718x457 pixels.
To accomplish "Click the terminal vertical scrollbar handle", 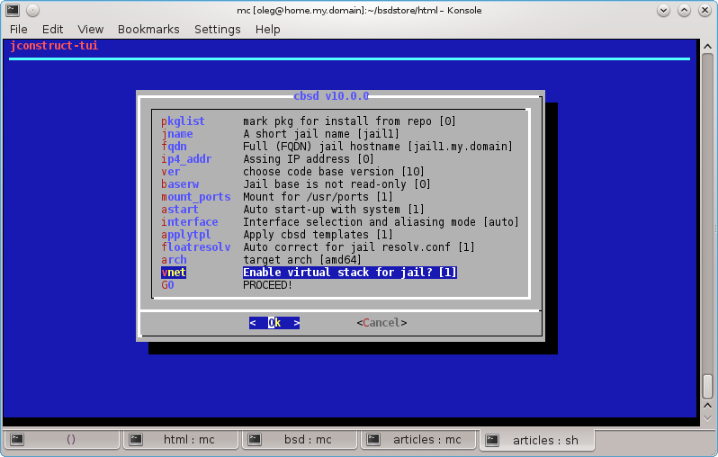I will pos(707,387).
